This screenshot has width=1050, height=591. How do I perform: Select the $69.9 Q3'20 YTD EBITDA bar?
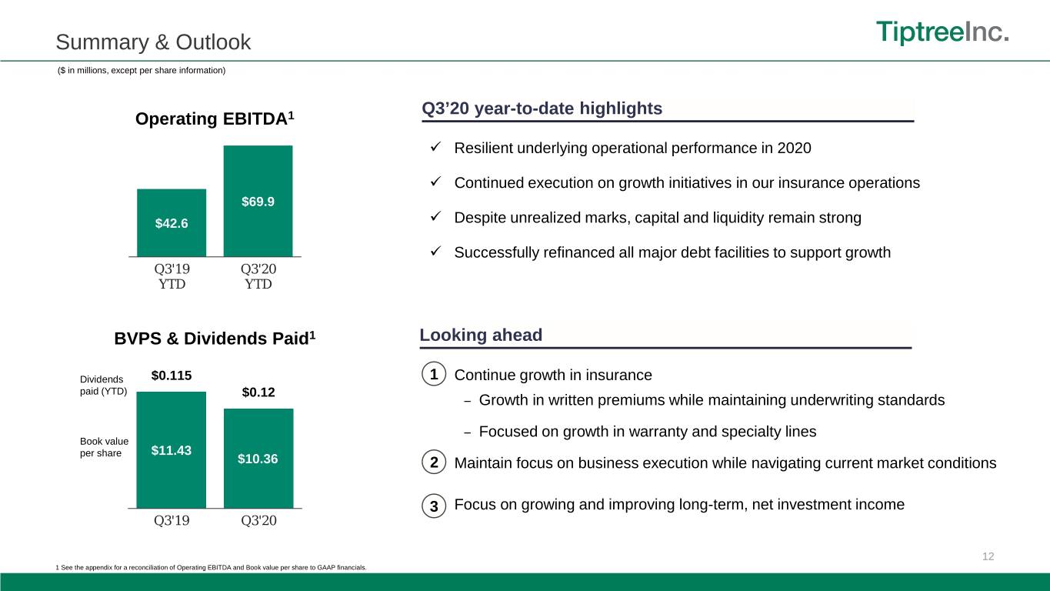tap(258, 201)
